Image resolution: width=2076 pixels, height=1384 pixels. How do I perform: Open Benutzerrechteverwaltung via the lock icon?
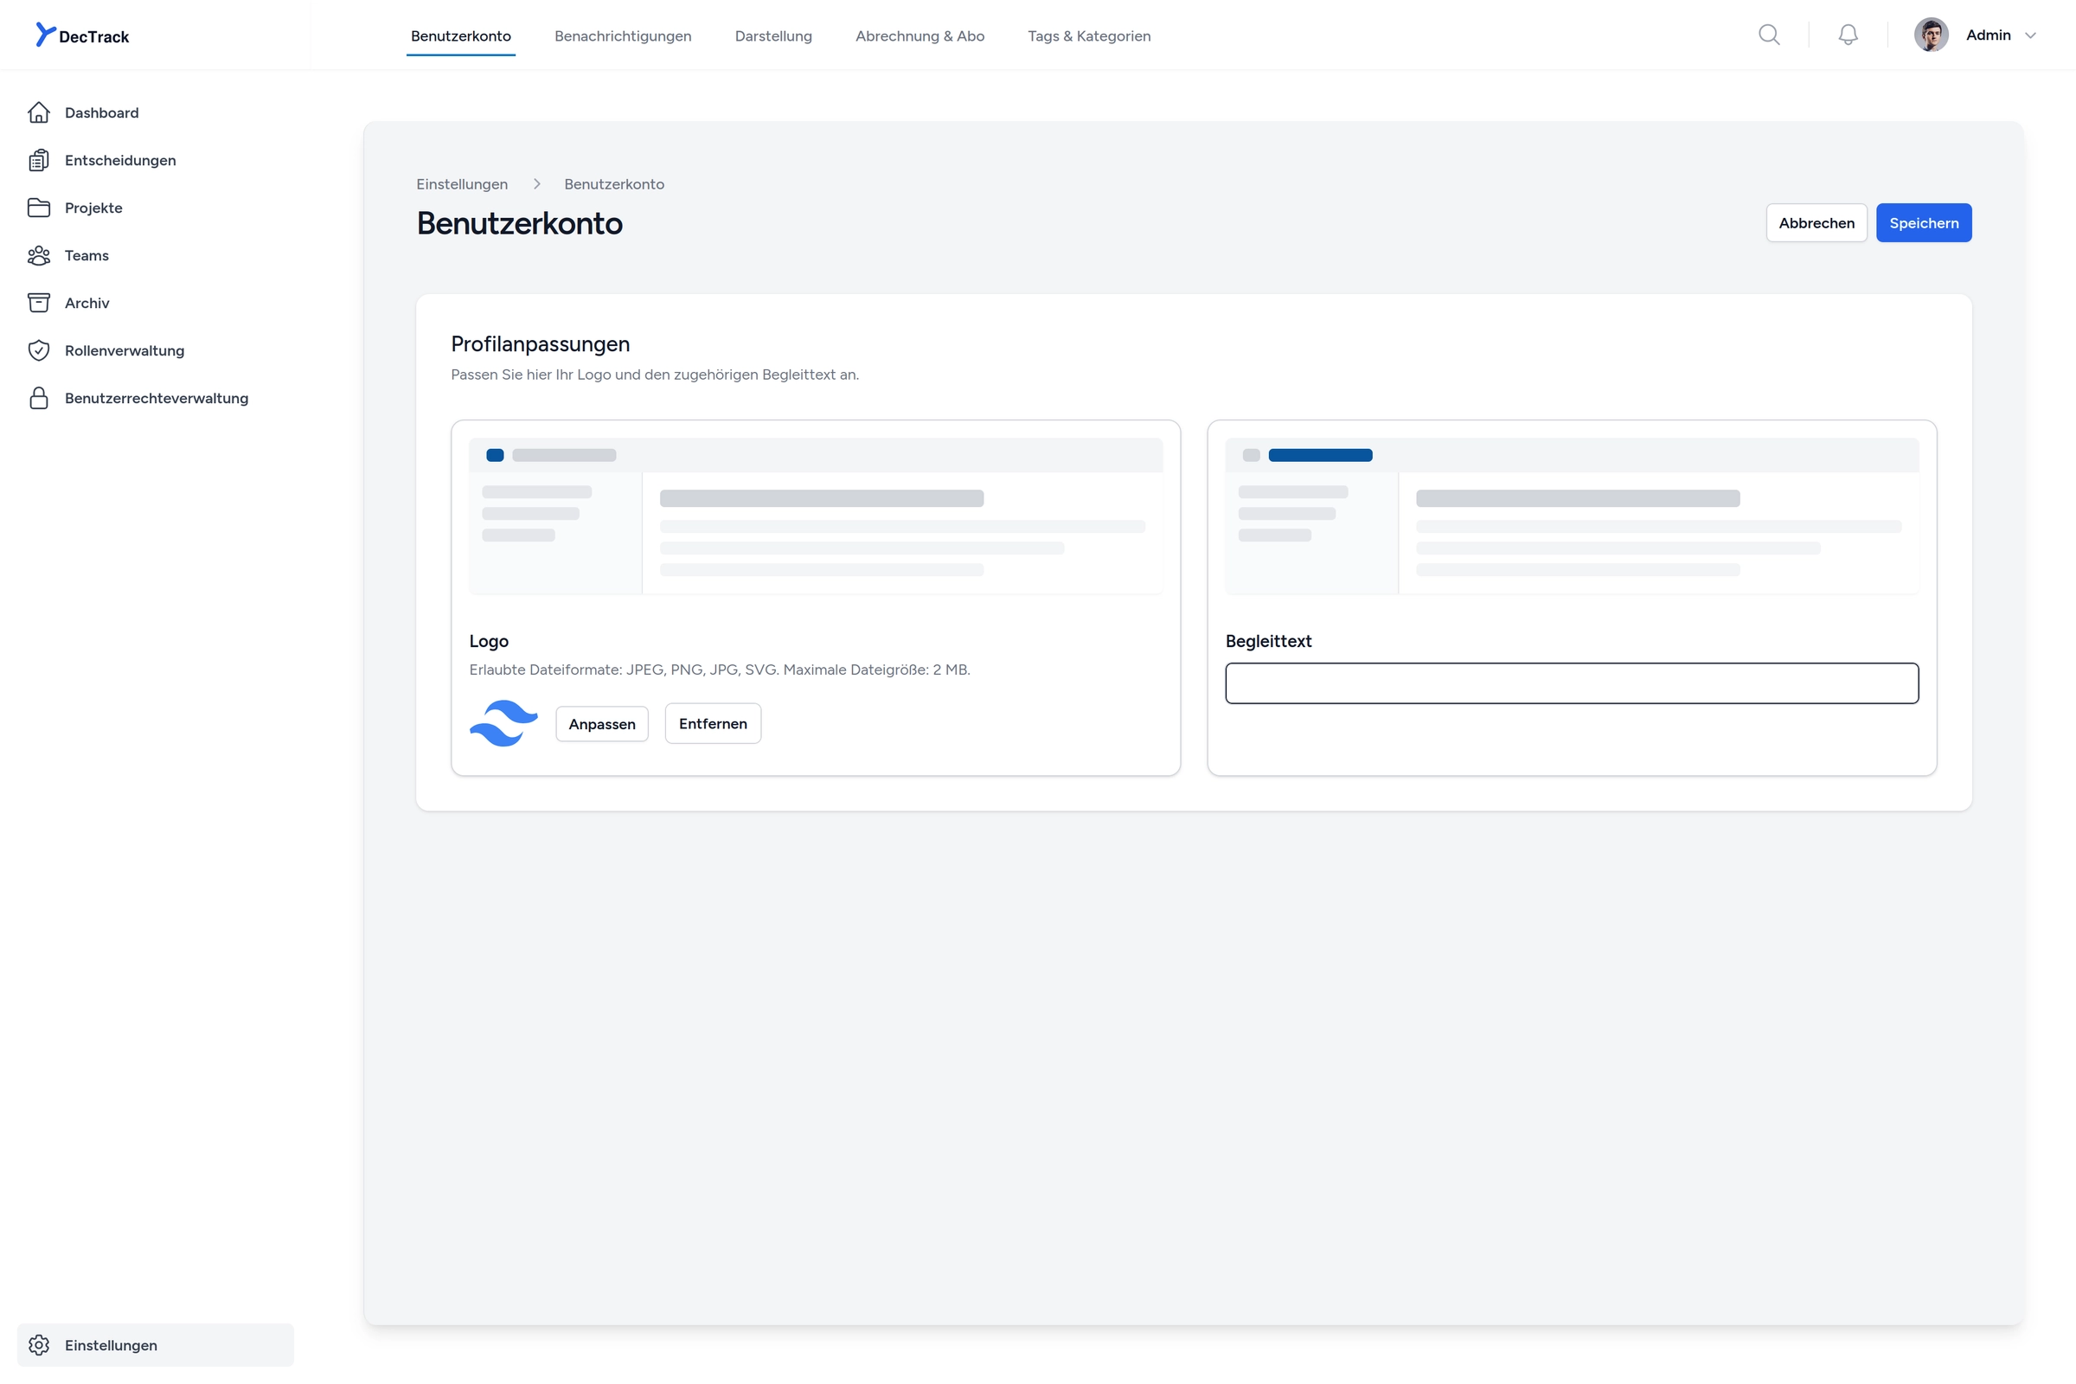39,397
